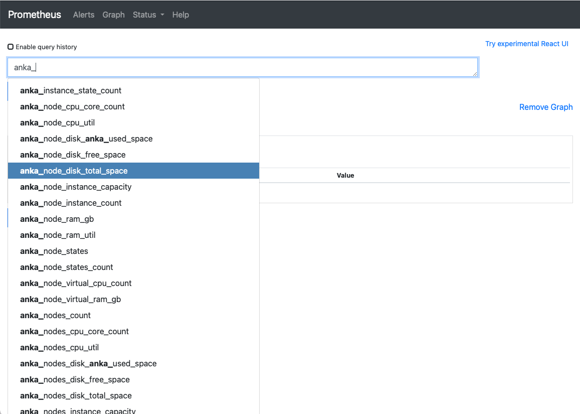Open the Help page
Viewport: 580px width, 414px height.
tap(180, 15)
